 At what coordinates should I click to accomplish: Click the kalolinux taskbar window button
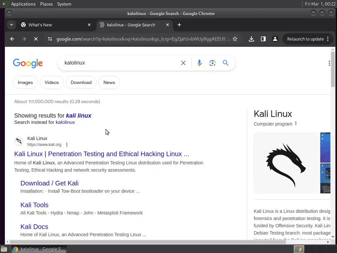coord(39,249)
